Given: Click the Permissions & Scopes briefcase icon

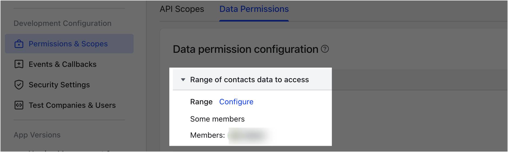Looking at the screenshot, I should 19,44.
